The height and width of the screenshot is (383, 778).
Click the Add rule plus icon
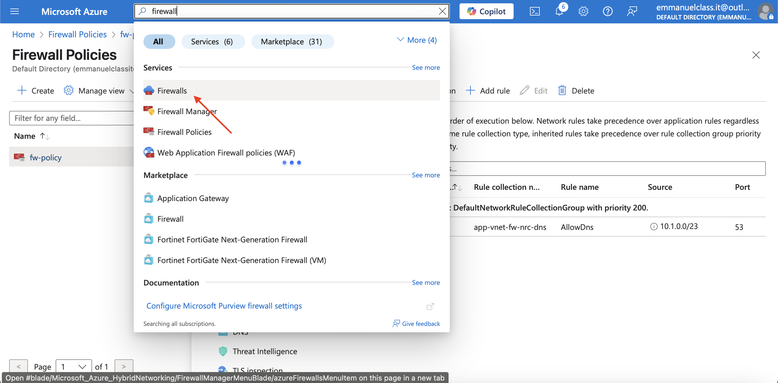pos(470,91)
